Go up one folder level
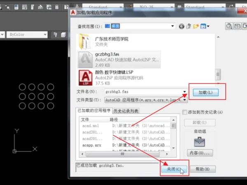The image size is (247, 185). pos(189,26)
